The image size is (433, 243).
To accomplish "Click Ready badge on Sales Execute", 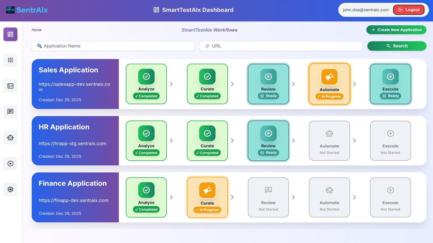I will [x=390, y=96].
